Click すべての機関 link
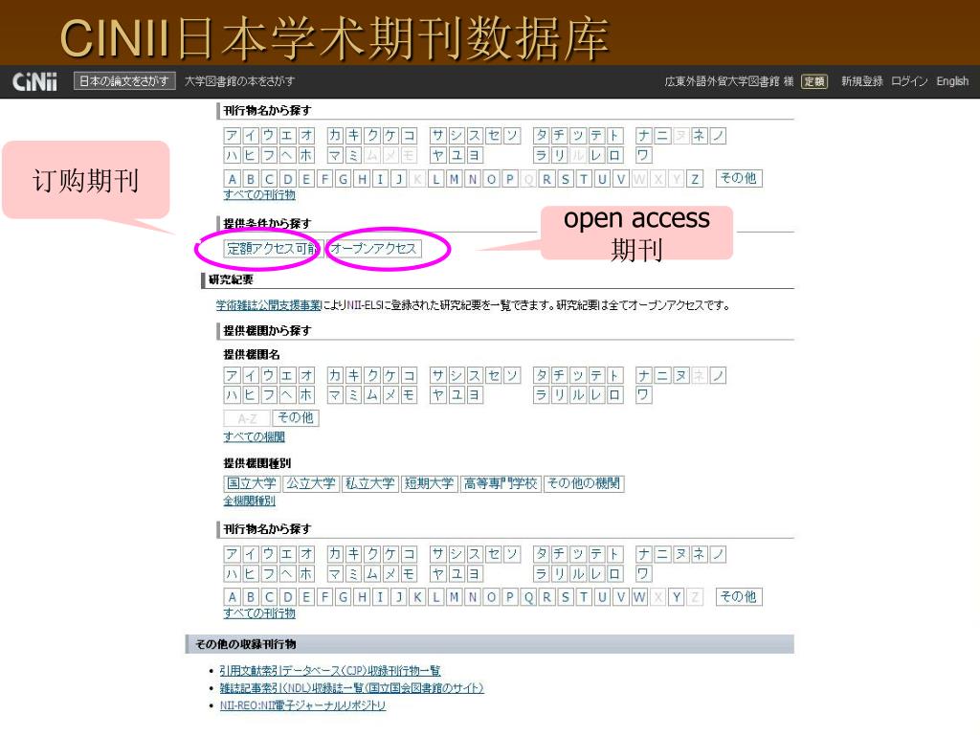The image size is (980, 735). point(255,436)
